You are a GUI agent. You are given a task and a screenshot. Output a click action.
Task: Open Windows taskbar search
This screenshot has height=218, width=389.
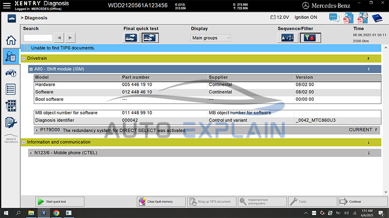(18, 213)
